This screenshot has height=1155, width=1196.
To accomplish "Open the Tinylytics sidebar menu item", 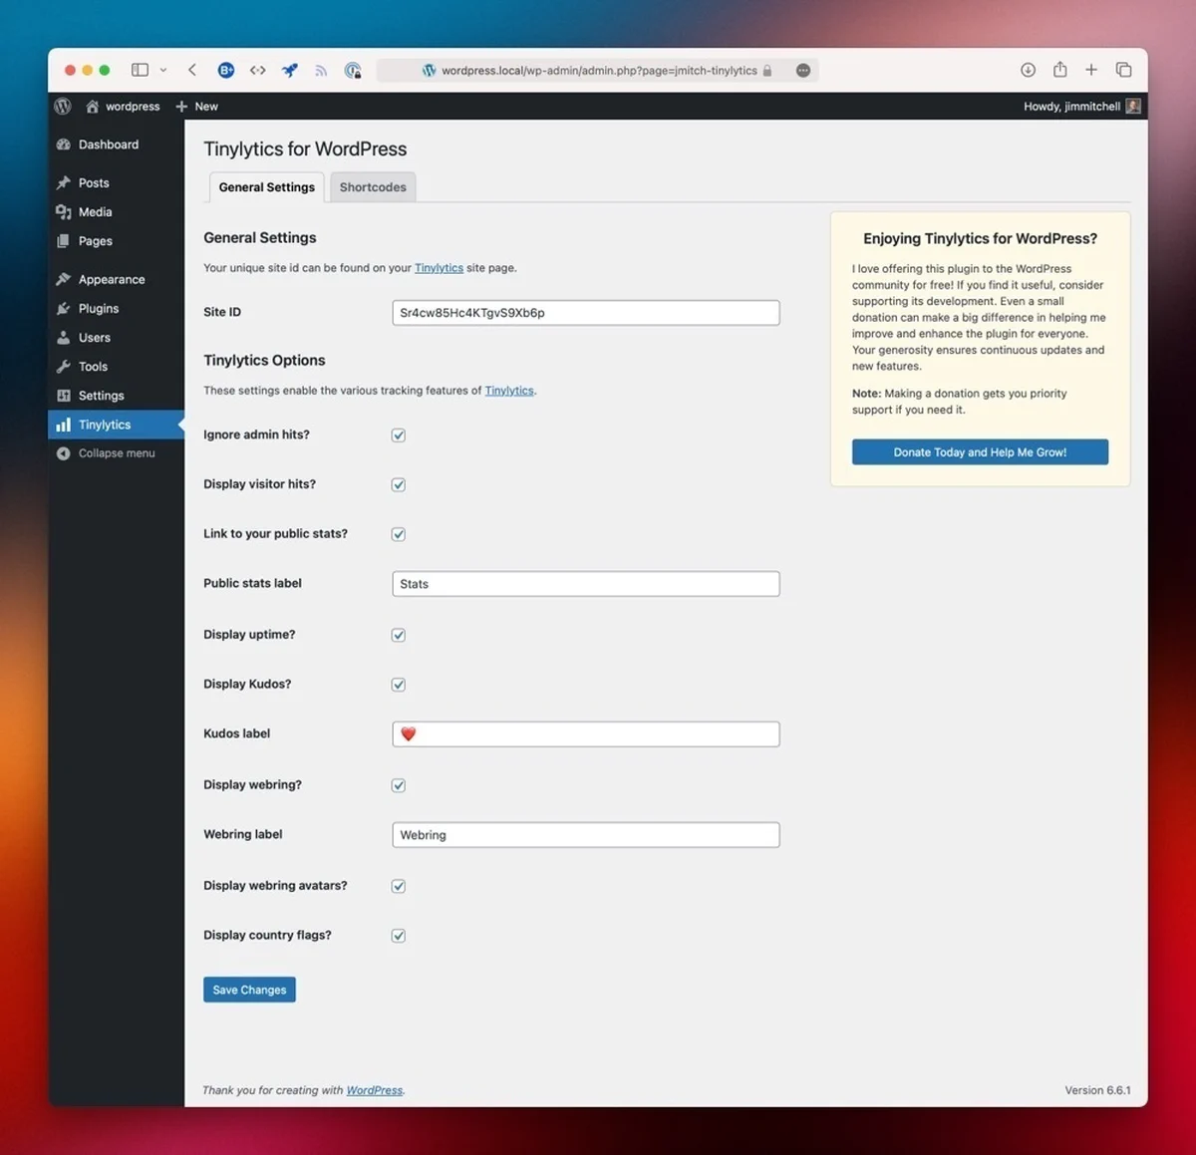I will click(104, 424).
